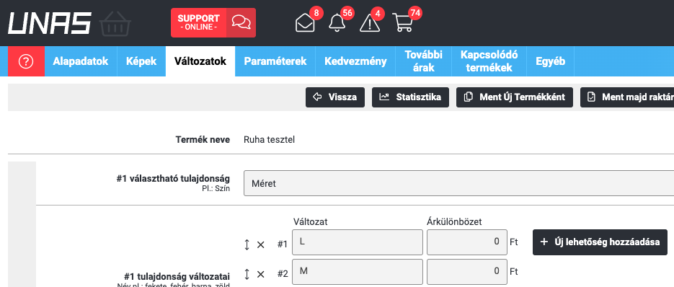The image size is (674, 287).
Task: Open the basket icon next to UNAS logo
Action: [115, 23]
